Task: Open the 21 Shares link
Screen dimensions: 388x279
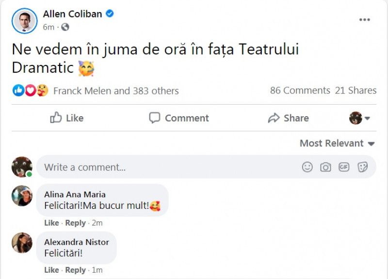Action: [x=356, y=91]
